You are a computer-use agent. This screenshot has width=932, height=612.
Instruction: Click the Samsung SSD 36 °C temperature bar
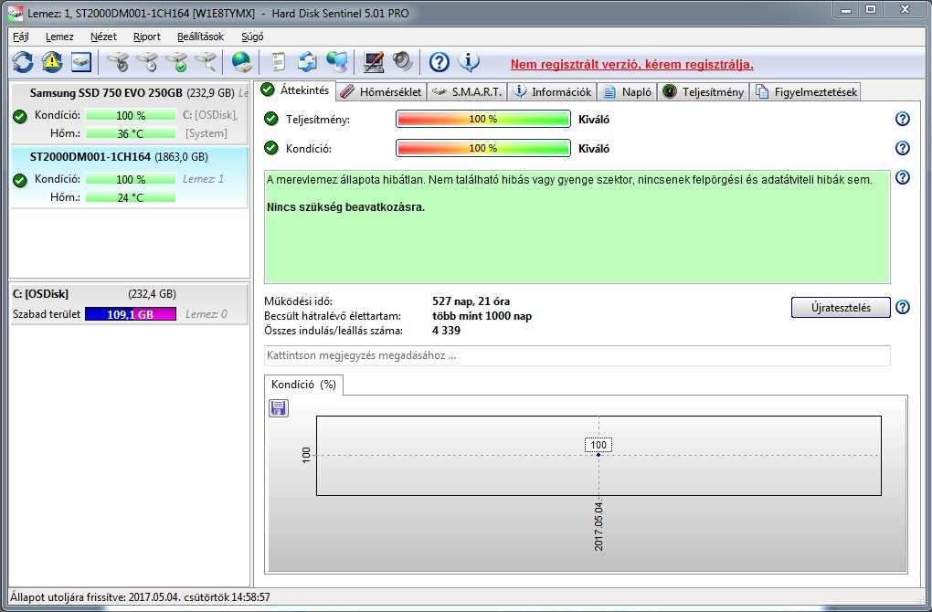click(130, 133)
